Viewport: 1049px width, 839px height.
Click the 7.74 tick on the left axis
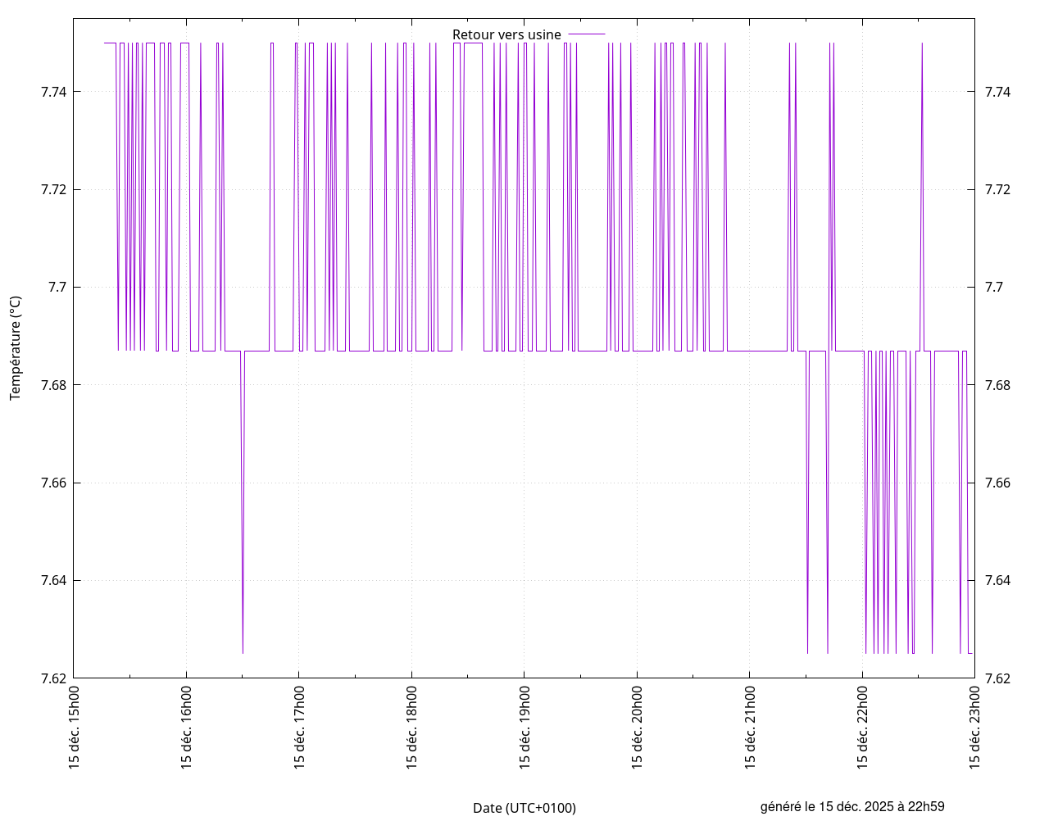54,92
